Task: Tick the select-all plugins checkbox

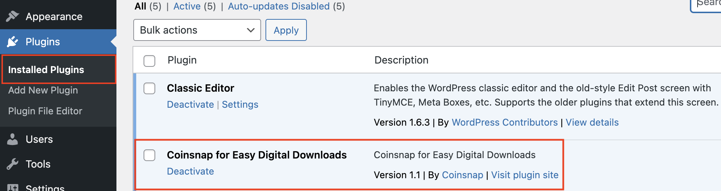Action: (x=149, y=61)
